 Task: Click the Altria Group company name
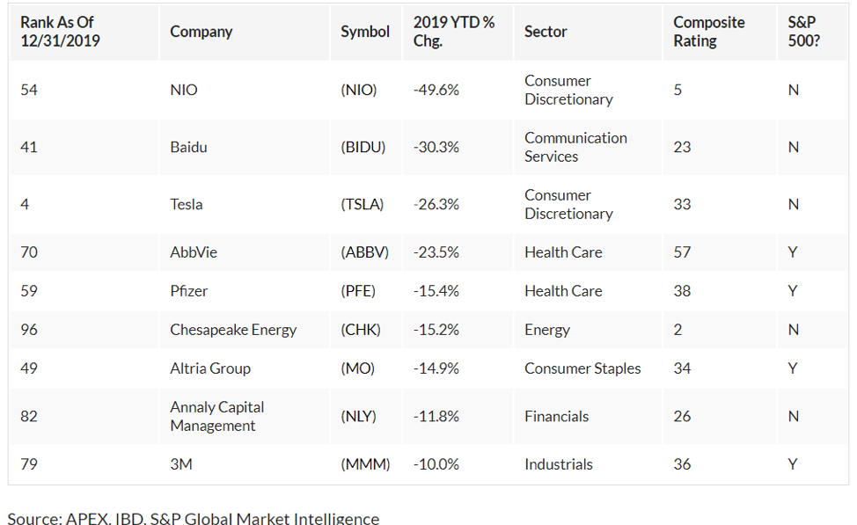pos(210,368)
